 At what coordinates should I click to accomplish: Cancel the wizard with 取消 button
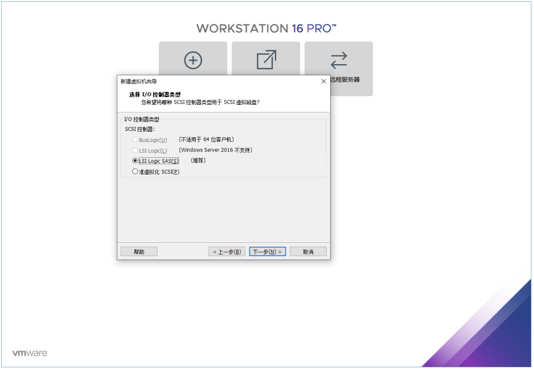coord(308,252)
